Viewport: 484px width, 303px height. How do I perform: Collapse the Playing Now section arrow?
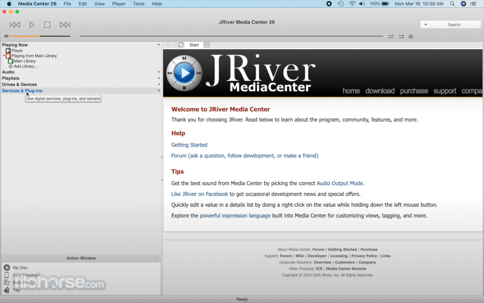159,45
